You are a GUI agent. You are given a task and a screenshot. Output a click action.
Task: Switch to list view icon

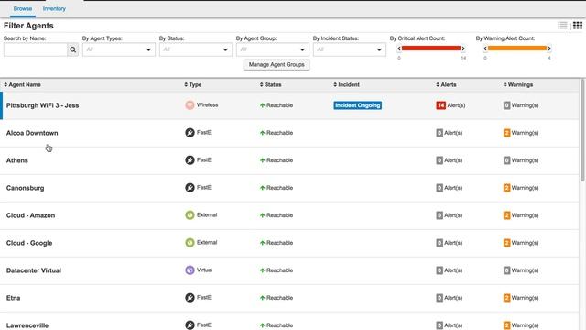coord(562,26)
